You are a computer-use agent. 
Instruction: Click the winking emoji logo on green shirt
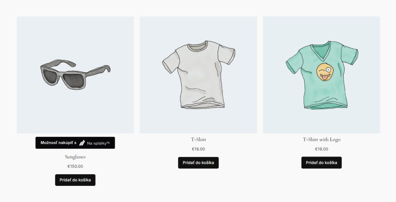click(324, 72)
